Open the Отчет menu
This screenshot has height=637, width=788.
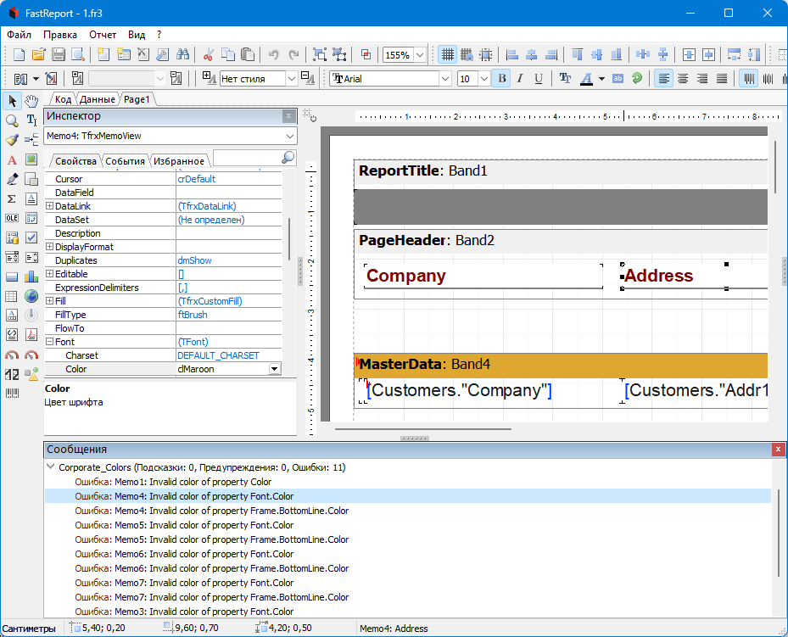point(103,35)
